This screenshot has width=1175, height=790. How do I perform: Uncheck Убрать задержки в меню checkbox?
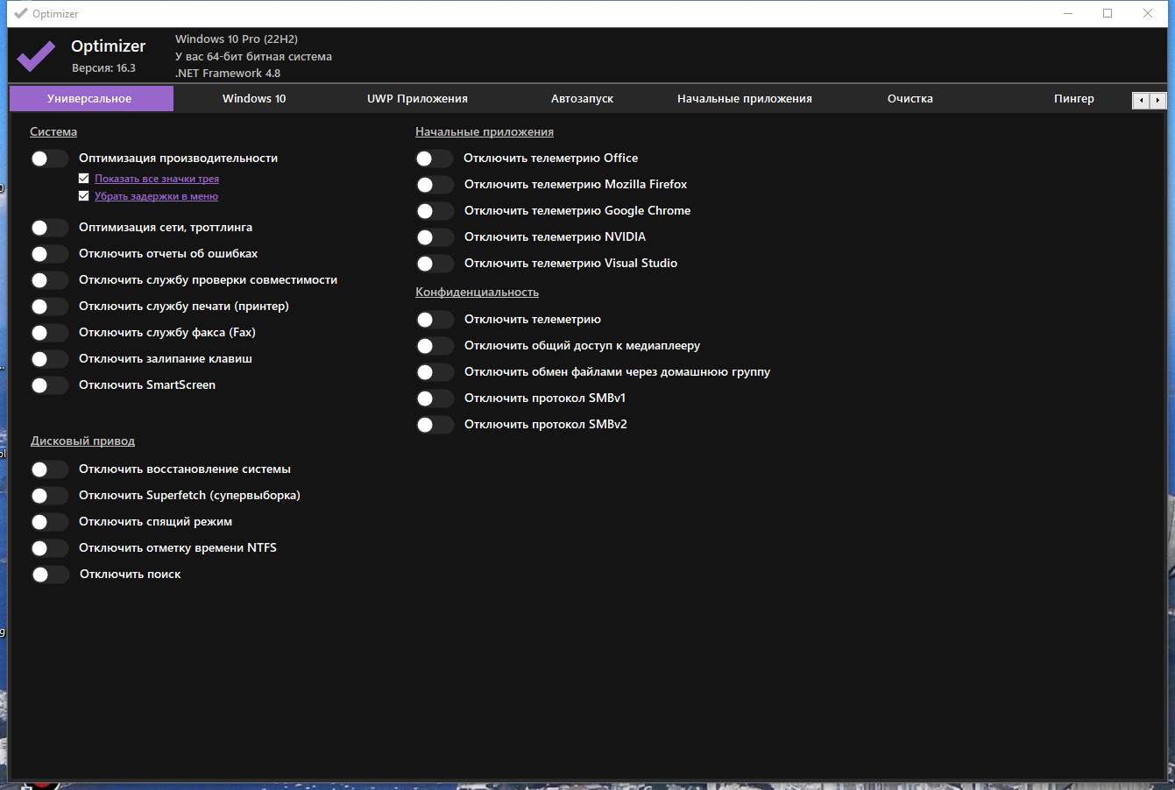tap(84, 196)
